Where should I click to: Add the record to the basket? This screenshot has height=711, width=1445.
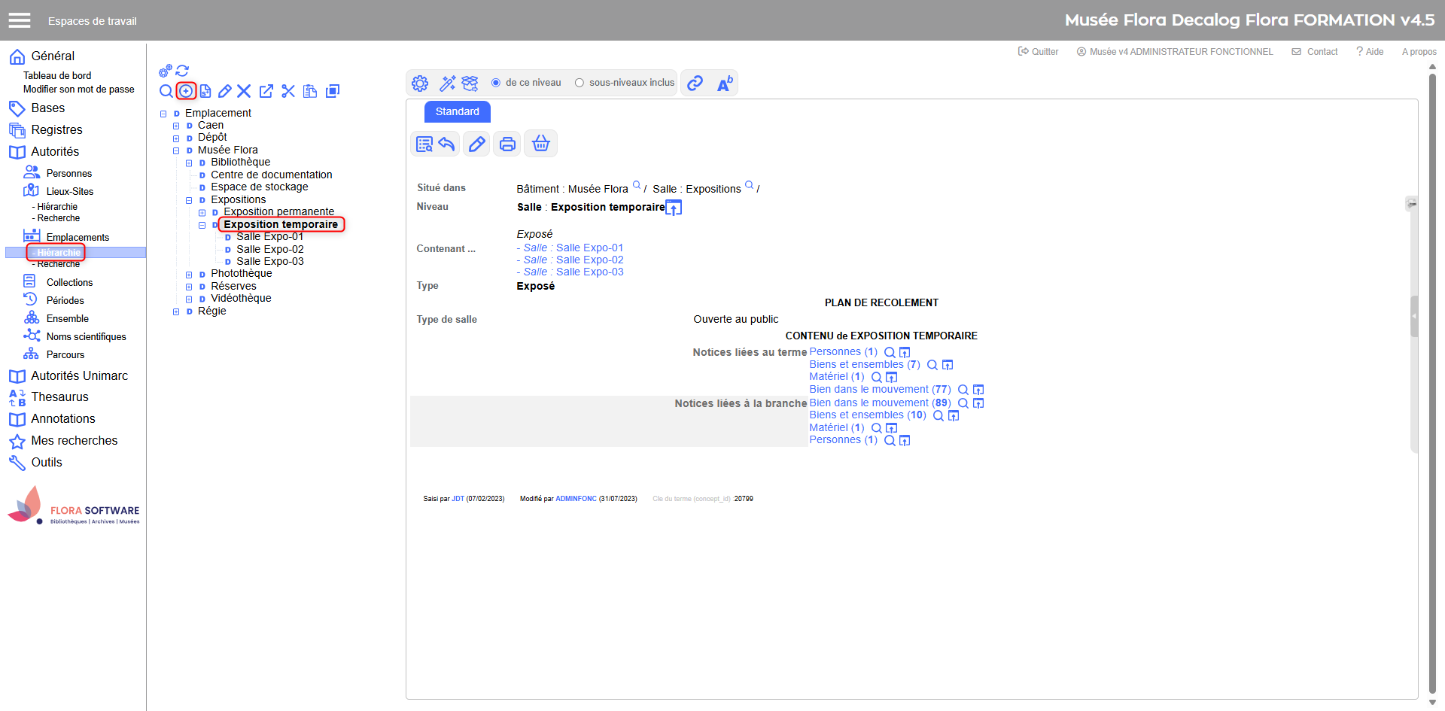tap(540, 144)
